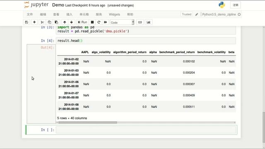Click the empty In [ ] prompt label

tap(48, 130)
